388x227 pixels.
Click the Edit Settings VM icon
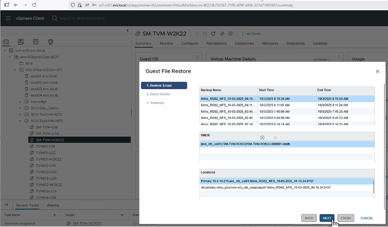[222, 33]
